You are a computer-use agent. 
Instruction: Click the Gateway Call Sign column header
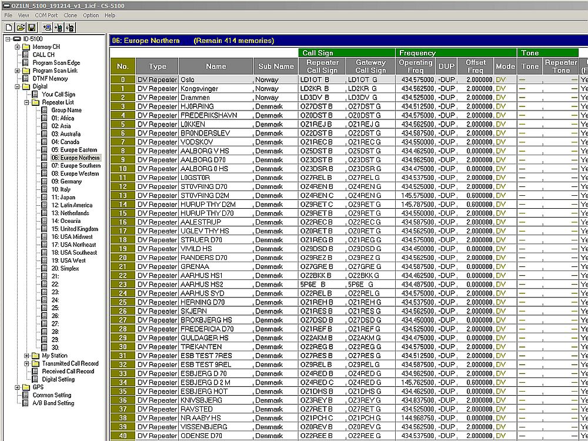(370, 66)
